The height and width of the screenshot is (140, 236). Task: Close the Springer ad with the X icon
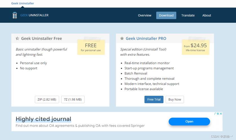click(221, 114)
